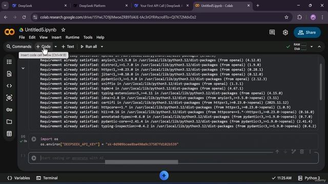View site information icon in address bar
This screenshot has width=328, height=184.
click(x=35, y=17)
